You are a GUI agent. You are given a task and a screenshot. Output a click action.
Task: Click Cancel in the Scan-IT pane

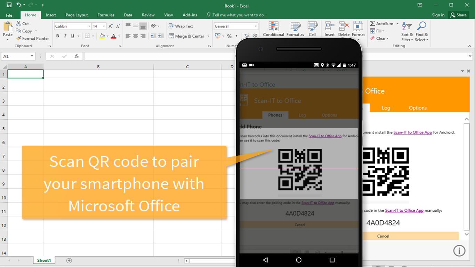[383, 236]
